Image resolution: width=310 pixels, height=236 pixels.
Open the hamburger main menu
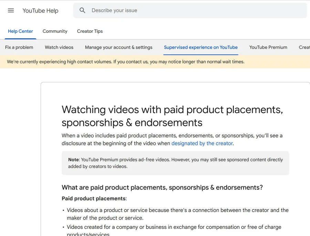tap(11, 10)
